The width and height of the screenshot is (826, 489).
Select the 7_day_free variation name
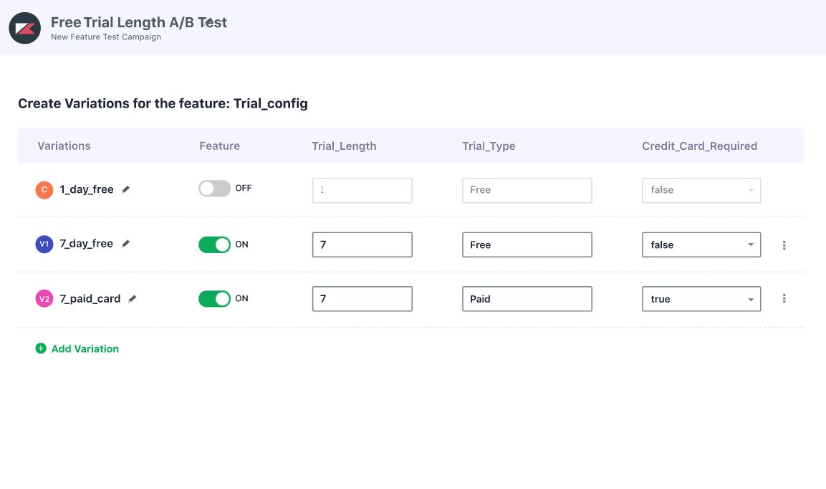pyautogui.click(x=87, y=244)
